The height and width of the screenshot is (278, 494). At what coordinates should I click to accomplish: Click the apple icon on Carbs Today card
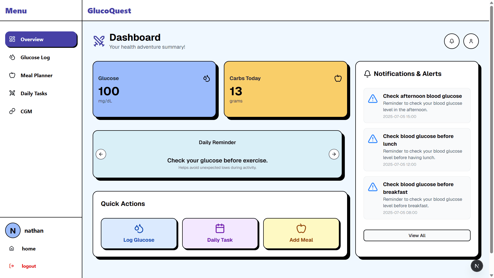pos(338,78)
